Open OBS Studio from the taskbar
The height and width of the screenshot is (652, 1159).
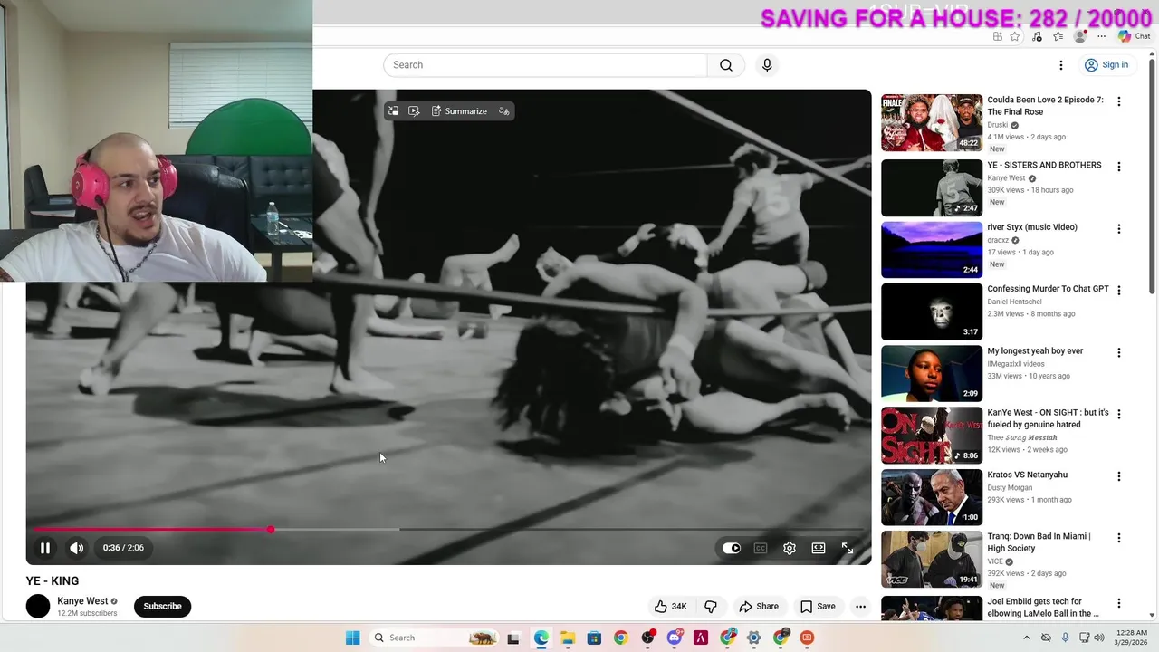pyautogui.click(x=647, y=638)
